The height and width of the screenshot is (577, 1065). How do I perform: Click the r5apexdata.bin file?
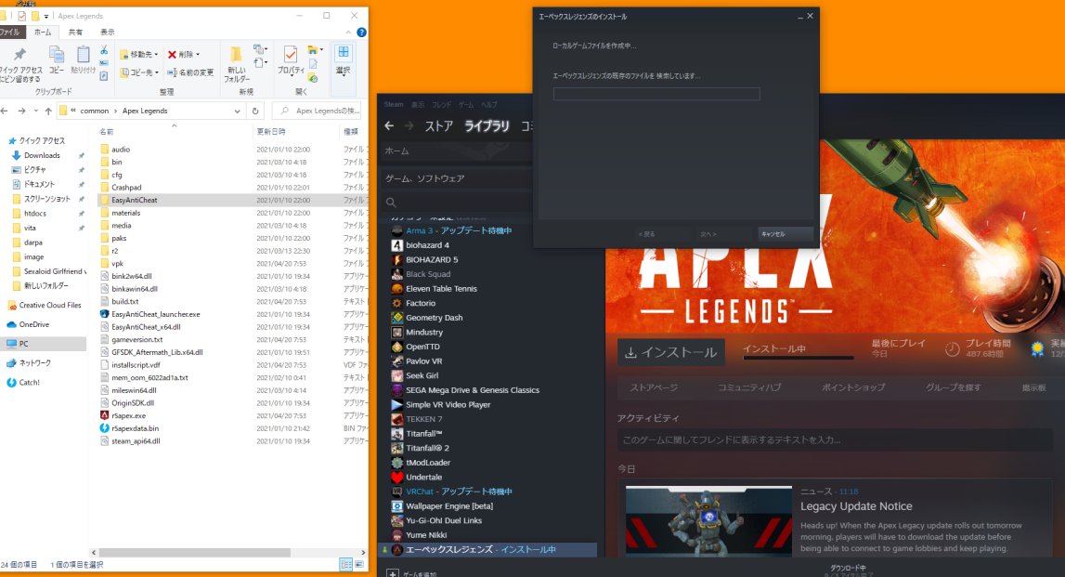click(135, 428)
